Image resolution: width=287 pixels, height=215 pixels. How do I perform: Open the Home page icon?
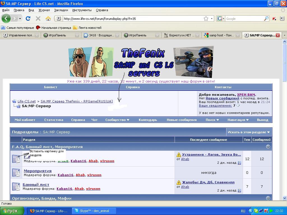coord(48,18)
